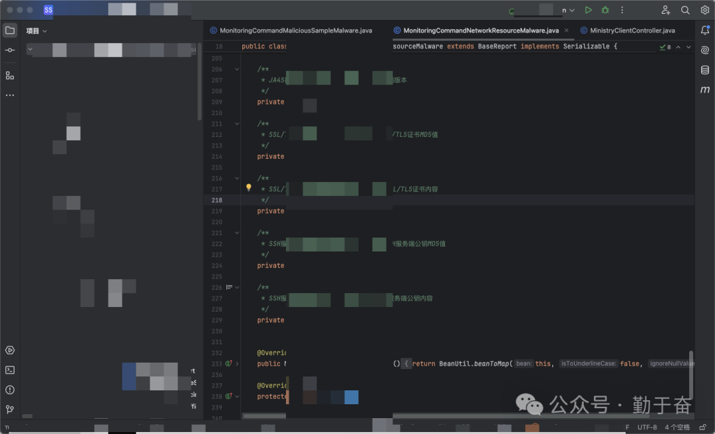Open the 项目 view selector dropdown
The height and width of the screenshot is (434, 715).
pos(36,31)
